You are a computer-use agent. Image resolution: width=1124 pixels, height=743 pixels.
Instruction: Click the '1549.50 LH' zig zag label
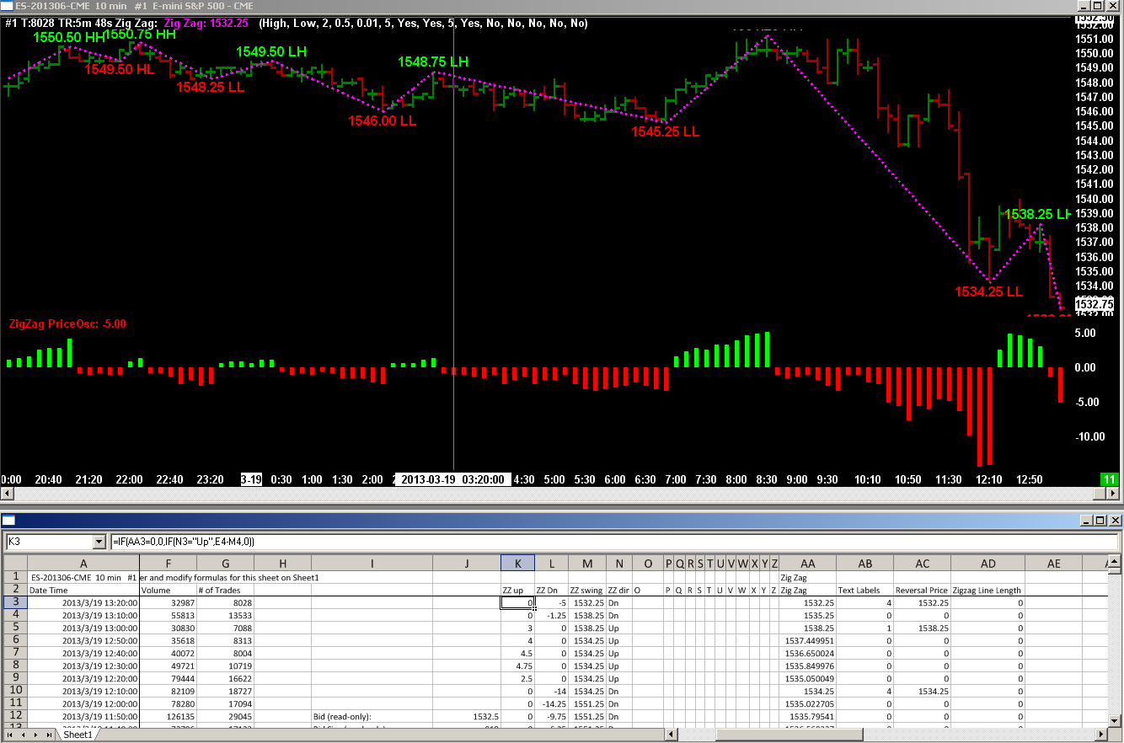[x=271, y=51]
